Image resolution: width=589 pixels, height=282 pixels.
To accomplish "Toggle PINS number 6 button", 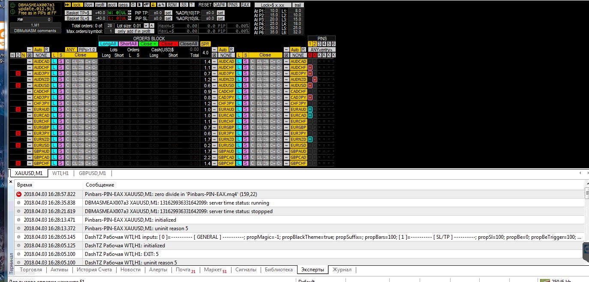I will 334,44.
